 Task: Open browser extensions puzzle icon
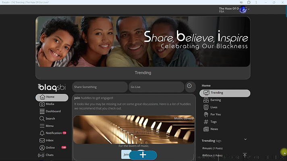tap(249, 2)
